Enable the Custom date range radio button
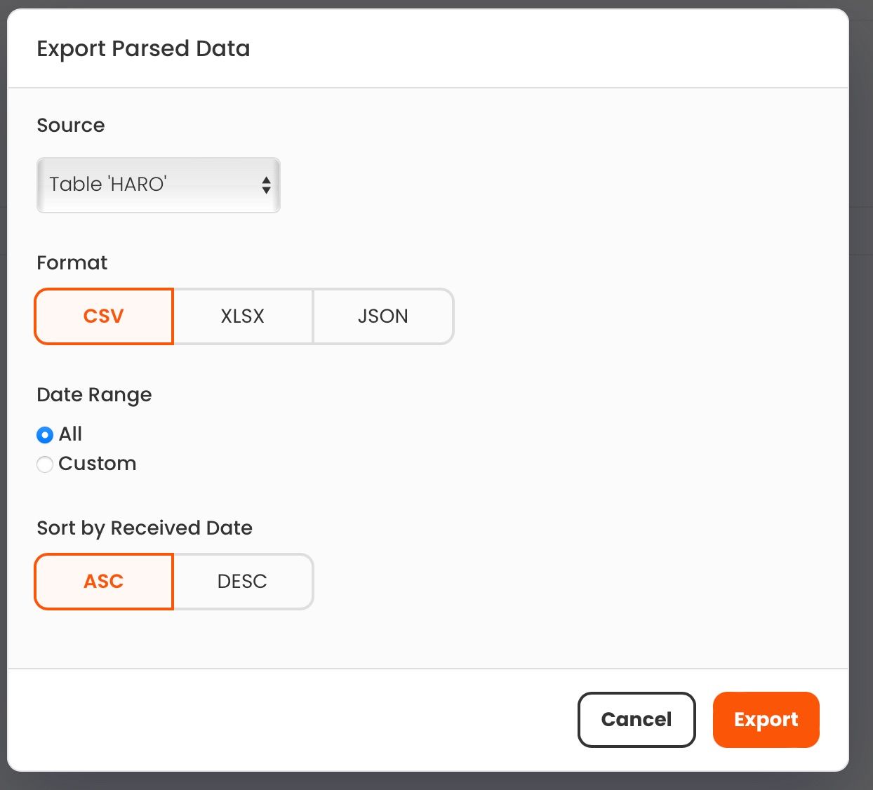Image resolution: width=873 pixels, height=790 pixels. pyautogui.click(x=45, y=464)
